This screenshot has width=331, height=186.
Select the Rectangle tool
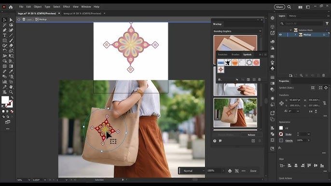pyautogui.click(x=4, y=40)
